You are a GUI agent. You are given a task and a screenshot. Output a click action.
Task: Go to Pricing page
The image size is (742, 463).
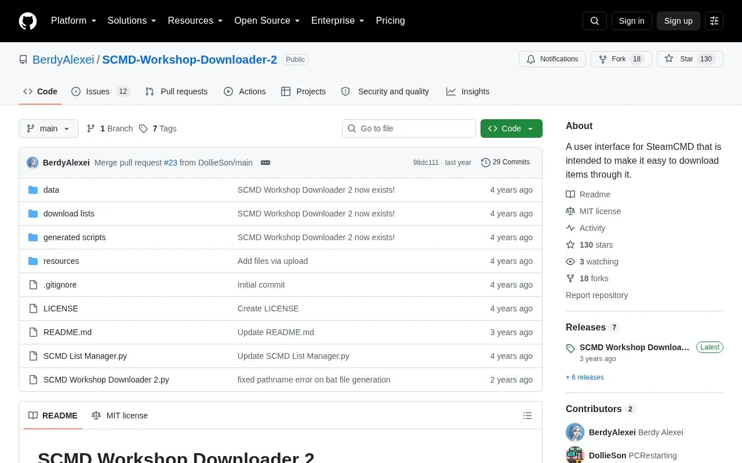pyautogui.click(x=390, y=21)
